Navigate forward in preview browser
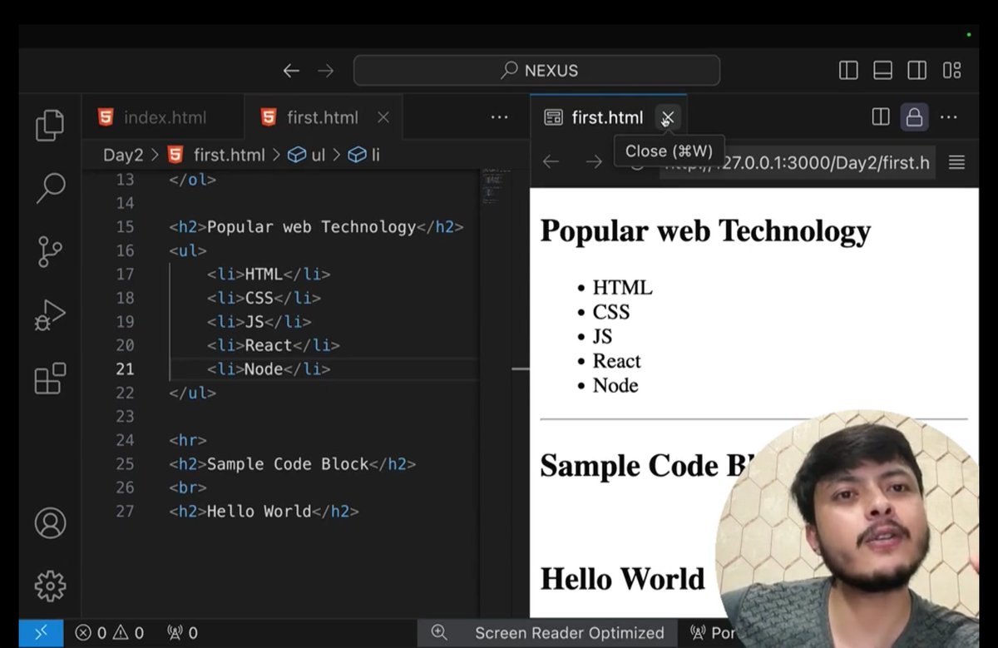Image resolution: width=998 pixels, height=648 pixels. [x=593, y=162]
